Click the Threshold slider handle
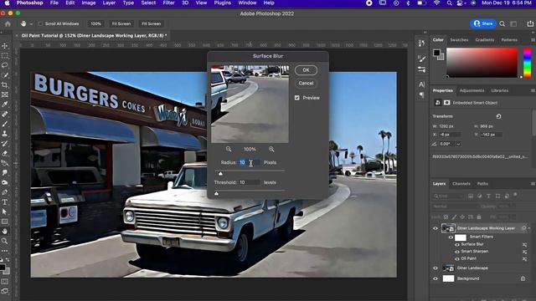The height and width of the screenshot is (301, 536). tap(216, 193)
